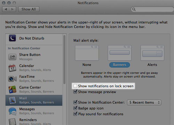Click the Reminders checklist icon

[12, 122]
